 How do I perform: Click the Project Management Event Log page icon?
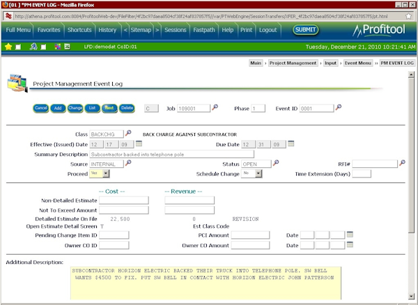tap(17, 84)
